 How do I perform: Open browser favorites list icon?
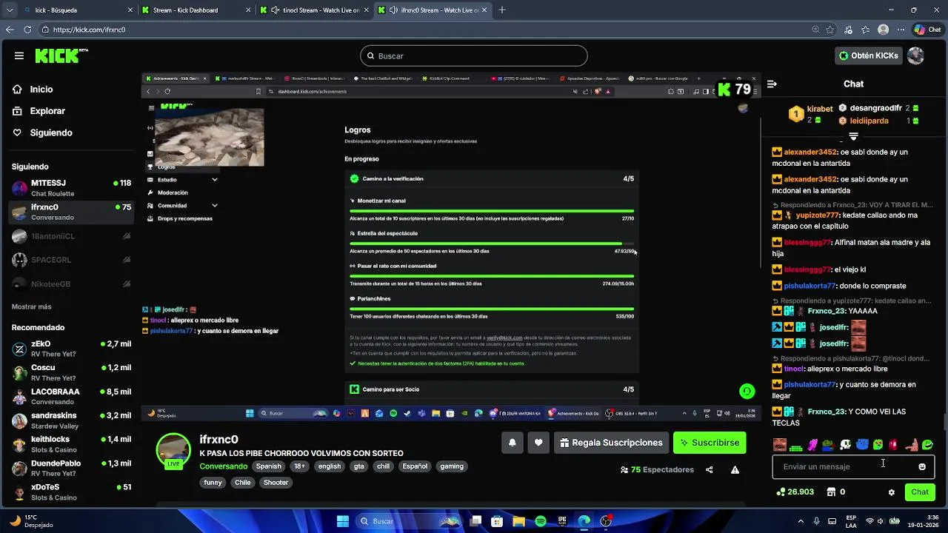[865, 30]
